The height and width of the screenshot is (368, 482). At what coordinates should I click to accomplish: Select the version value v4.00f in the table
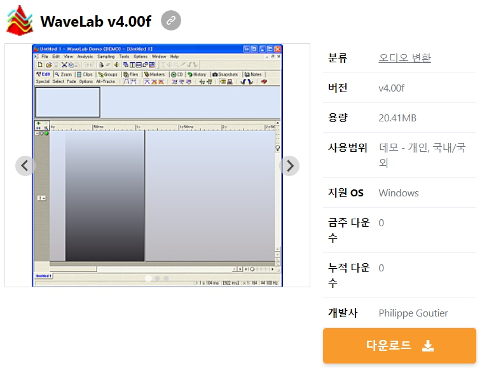point(391,88)
